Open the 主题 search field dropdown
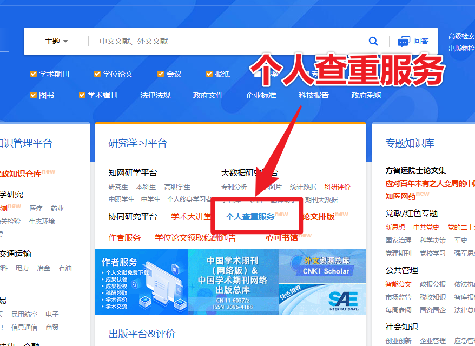The width and height of the screenshot is (475, 346). [56, 41]
